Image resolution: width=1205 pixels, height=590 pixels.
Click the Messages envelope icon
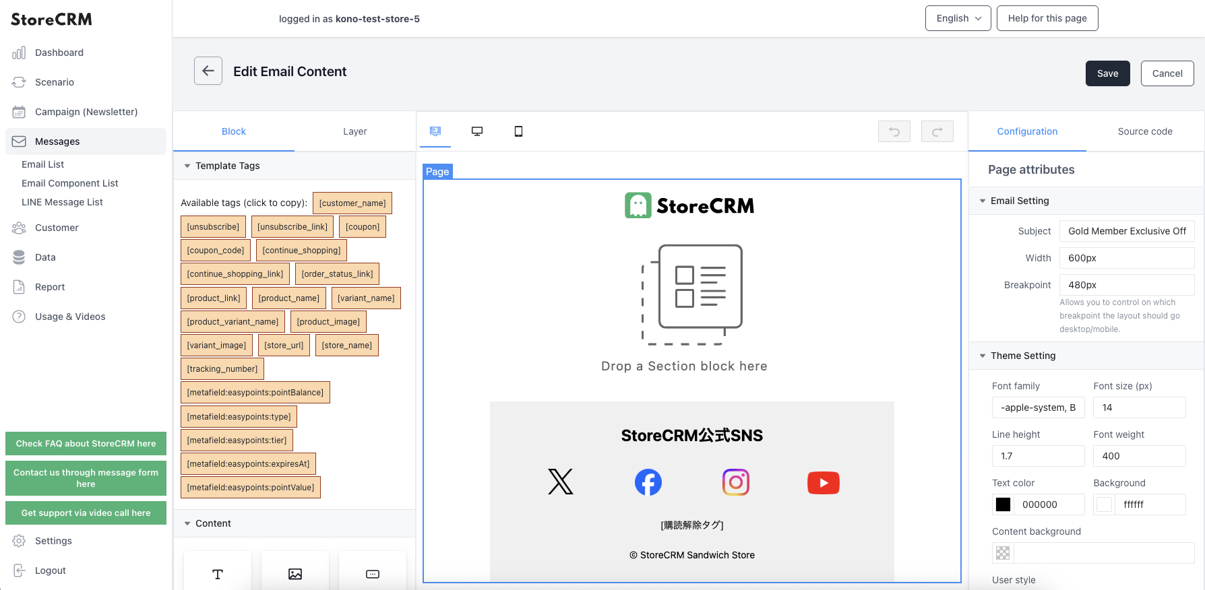tap(19, 141)
